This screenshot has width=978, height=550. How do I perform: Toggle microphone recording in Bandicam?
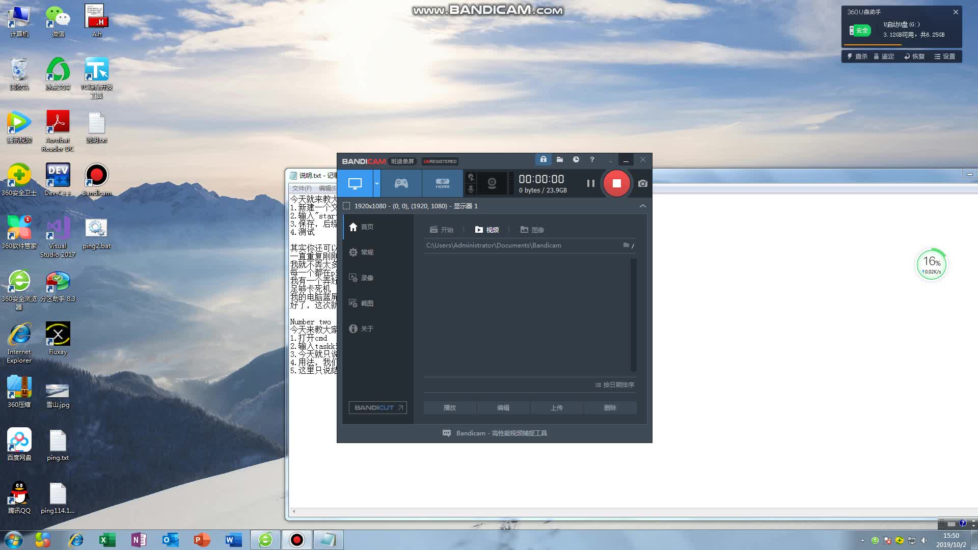(471, 189)
